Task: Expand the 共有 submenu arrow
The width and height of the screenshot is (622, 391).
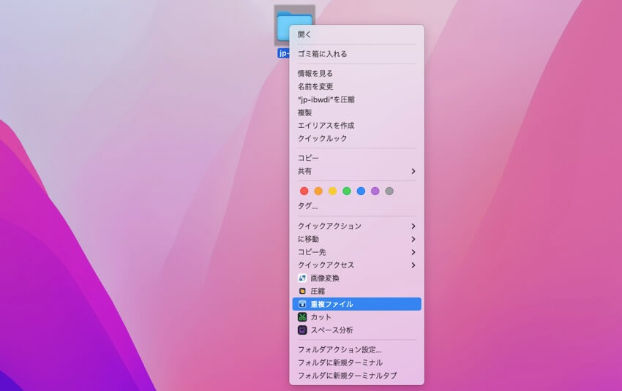Action: (413, 171)
